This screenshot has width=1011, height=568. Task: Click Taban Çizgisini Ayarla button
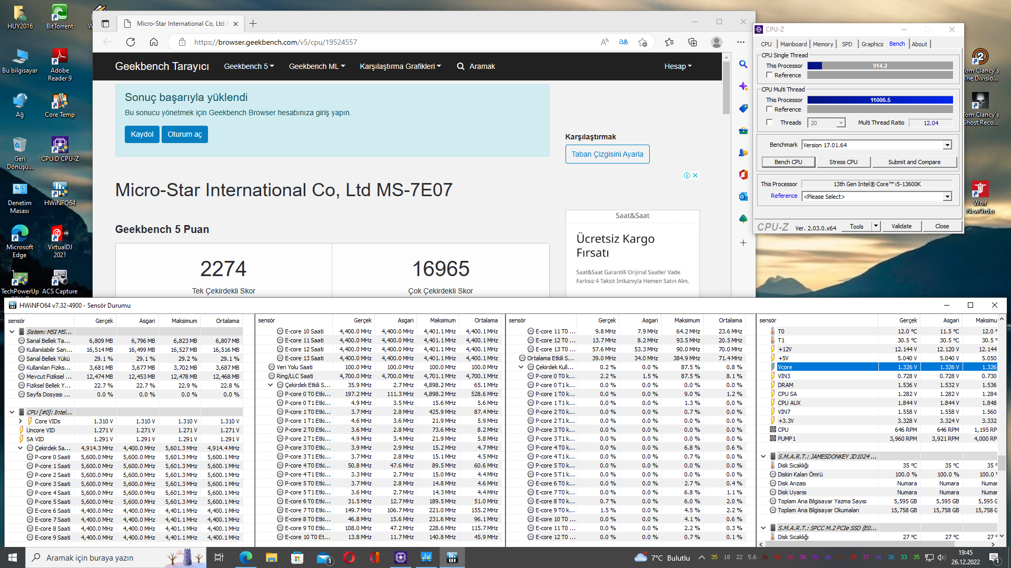[607, 154]
